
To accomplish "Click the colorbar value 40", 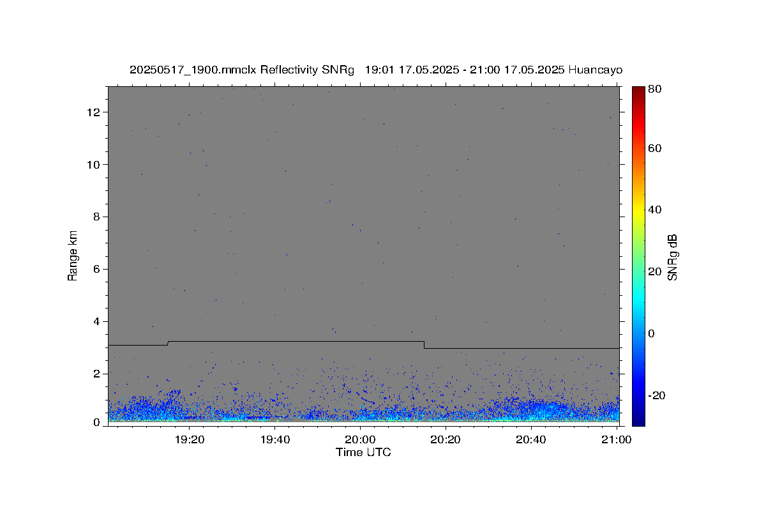I will coord(656,210).
